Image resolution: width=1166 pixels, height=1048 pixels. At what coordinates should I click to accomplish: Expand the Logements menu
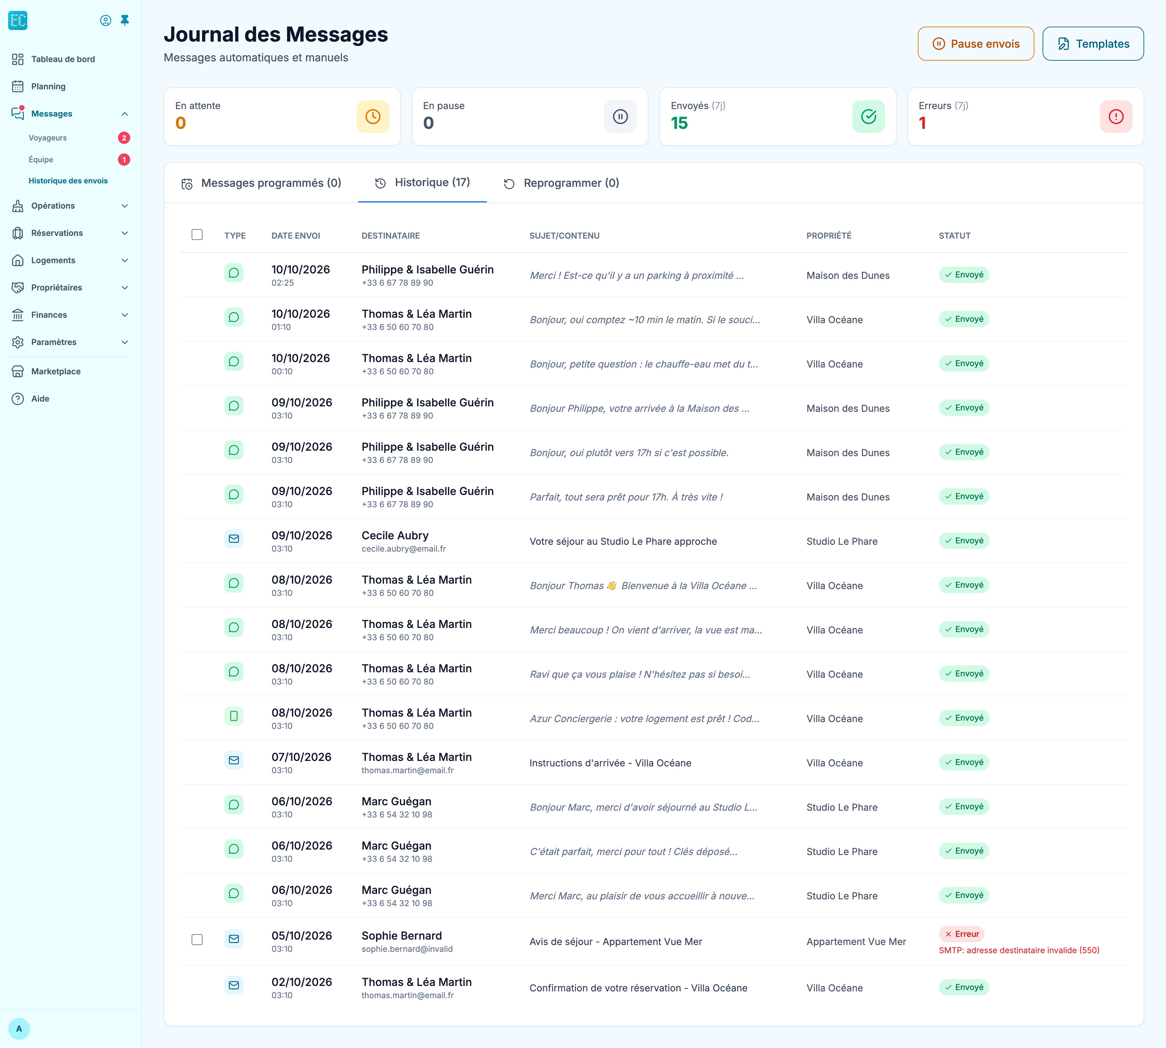70,260
